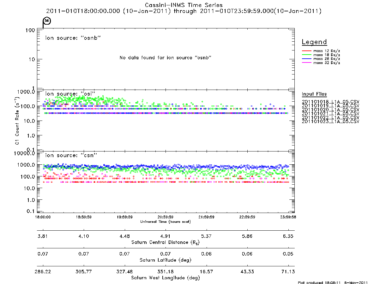Click the Saturn Central Distance axis title
The height and width of the screenshot is (284, 368).
click(166, 242)
